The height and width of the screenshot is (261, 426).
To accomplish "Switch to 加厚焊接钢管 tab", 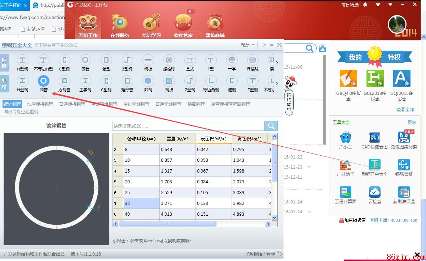I will [40, 104].
